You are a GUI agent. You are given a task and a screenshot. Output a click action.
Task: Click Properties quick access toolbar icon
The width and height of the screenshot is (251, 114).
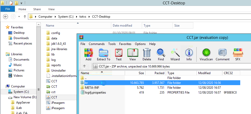11,3
